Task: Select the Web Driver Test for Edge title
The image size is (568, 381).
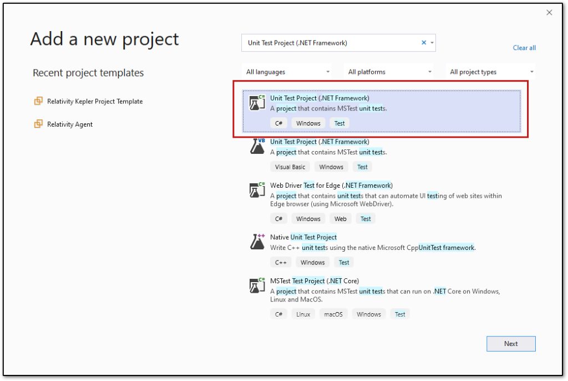Action: (x=331, y=186)
